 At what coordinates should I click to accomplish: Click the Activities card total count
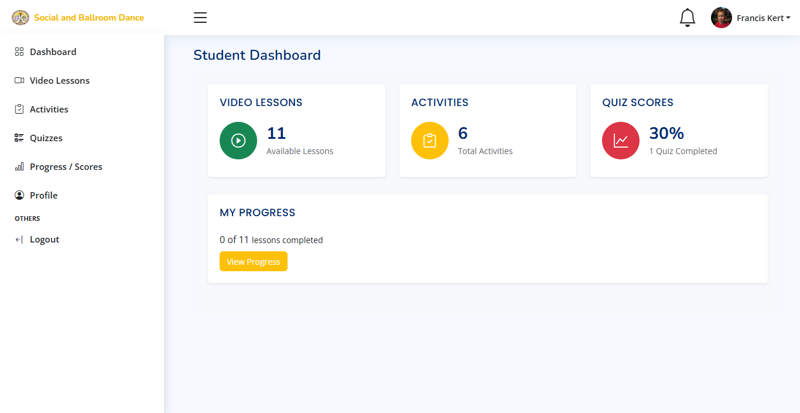click(463, 134)
